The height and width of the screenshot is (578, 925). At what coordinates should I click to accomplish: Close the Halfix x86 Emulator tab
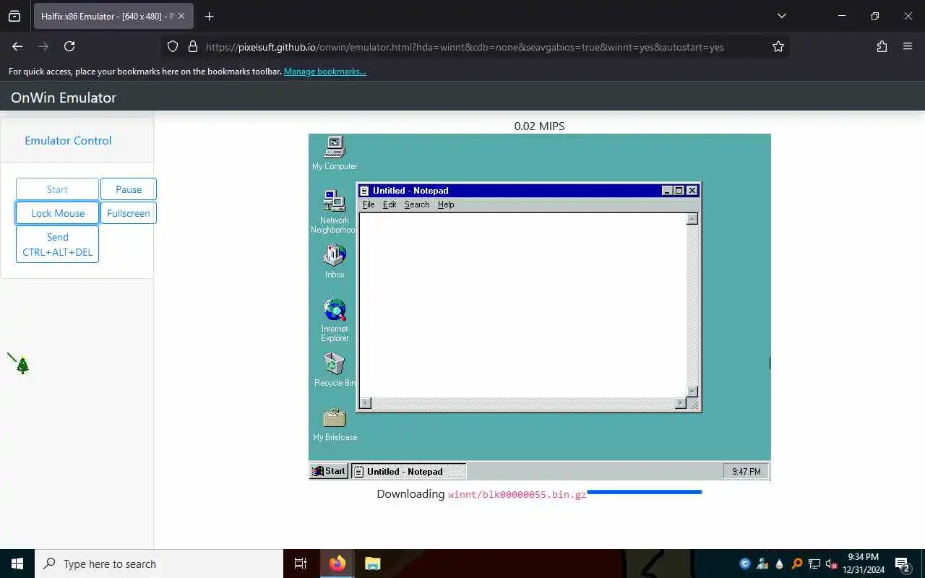181,16
